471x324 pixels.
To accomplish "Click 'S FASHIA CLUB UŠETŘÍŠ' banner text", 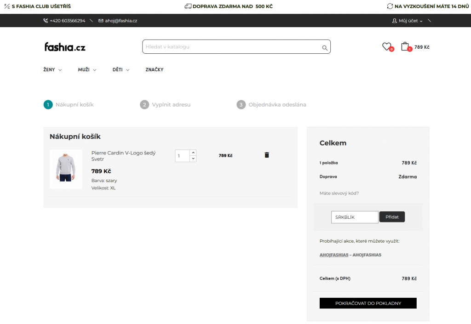I will [41, 6].
